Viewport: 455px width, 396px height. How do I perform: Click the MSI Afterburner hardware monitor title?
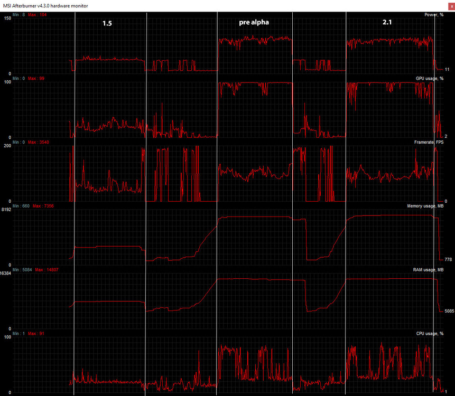(x=45, y=6)
